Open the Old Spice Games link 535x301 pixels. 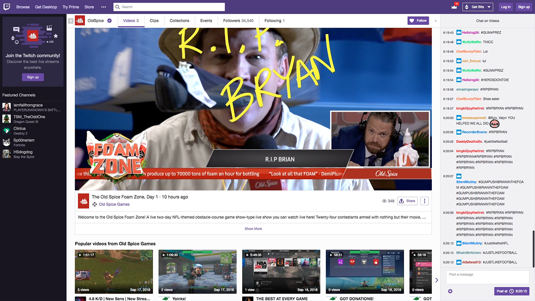(x=114, y=204)
